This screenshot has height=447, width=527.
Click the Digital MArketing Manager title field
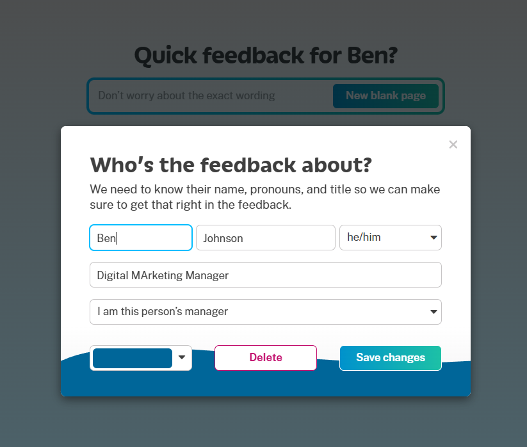click(265, 275)
